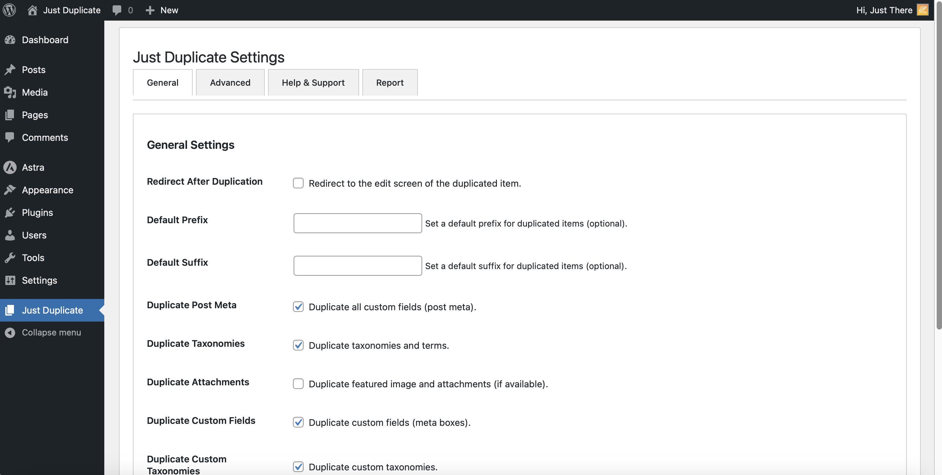Open the Astra logo icon in sidebar
This screenshot has height=475, width=942.
10,167
